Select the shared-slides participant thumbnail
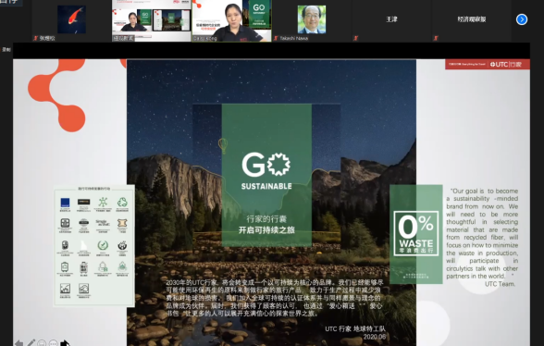Image resolution: width=544 pixels, height=346 pixels. click(x=152, y=20)
